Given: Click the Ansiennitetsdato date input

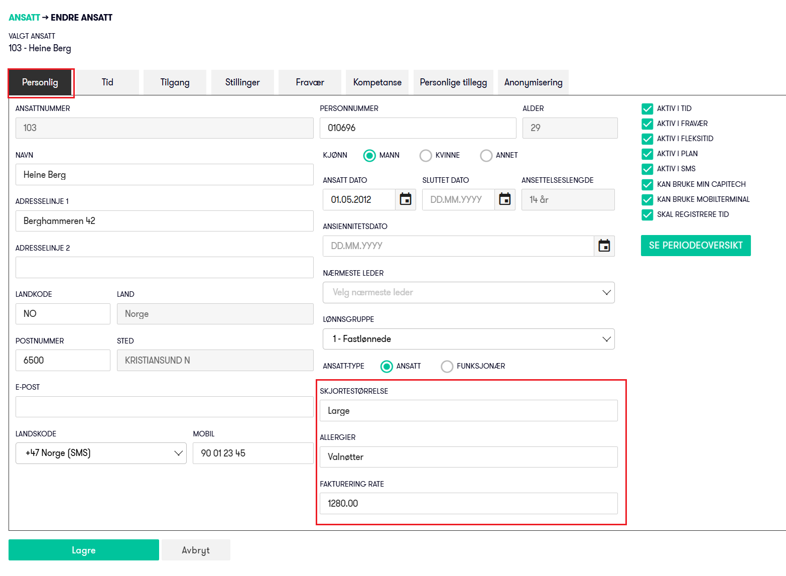Looking at the screenshot, I should pos(459,246).
